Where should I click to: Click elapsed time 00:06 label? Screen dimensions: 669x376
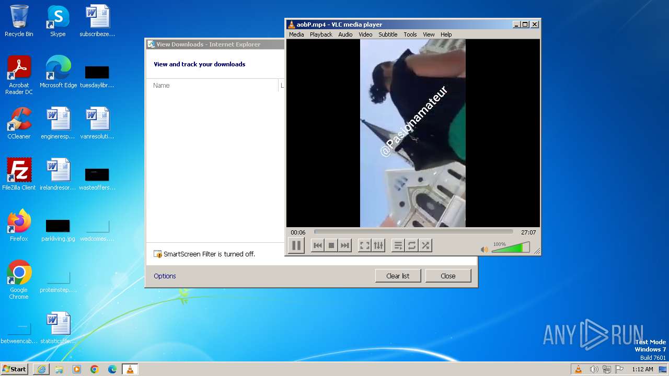(298, 232)
